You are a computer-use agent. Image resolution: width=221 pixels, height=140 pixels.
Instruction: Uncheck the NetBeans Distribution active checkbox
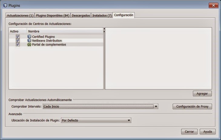click(x=18, y=41)
